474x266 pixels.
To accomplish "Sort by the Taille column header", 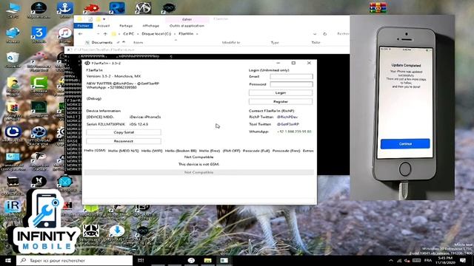I will (x=316, y=43).
